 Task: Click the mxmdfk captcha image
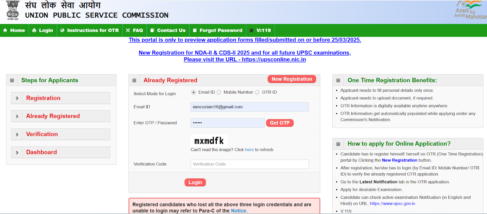click(209, 140)
